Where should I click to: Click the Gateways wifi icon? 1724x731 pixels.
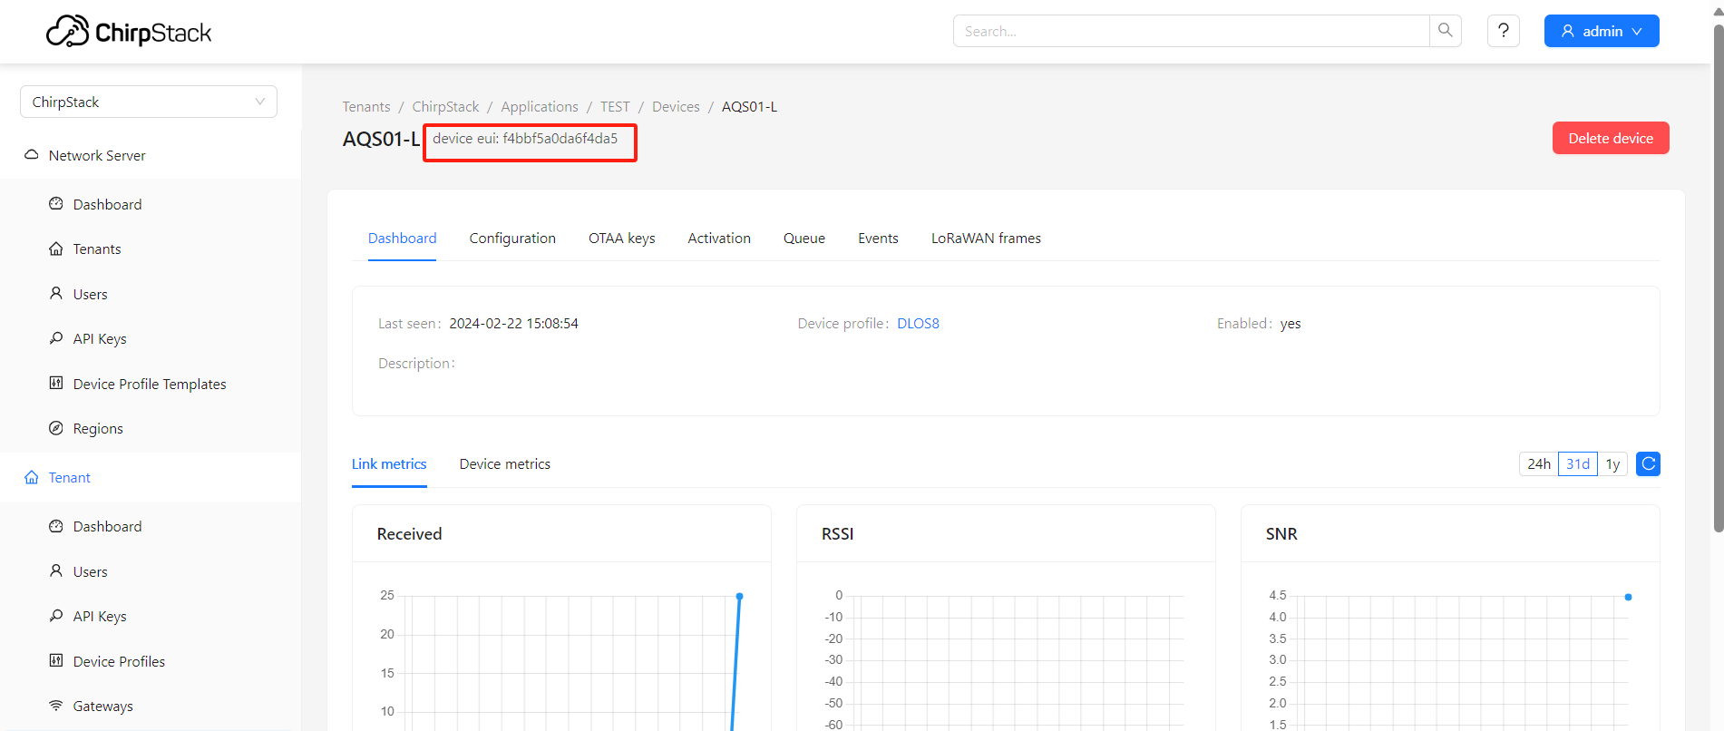click(x=56, y=706)
